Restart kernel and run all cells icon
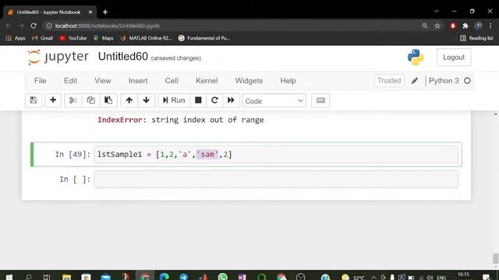 coord(231,100)
